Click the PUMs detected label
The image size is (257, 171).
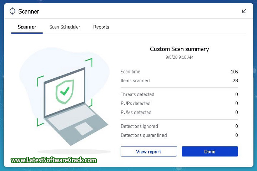coord(136,112)
